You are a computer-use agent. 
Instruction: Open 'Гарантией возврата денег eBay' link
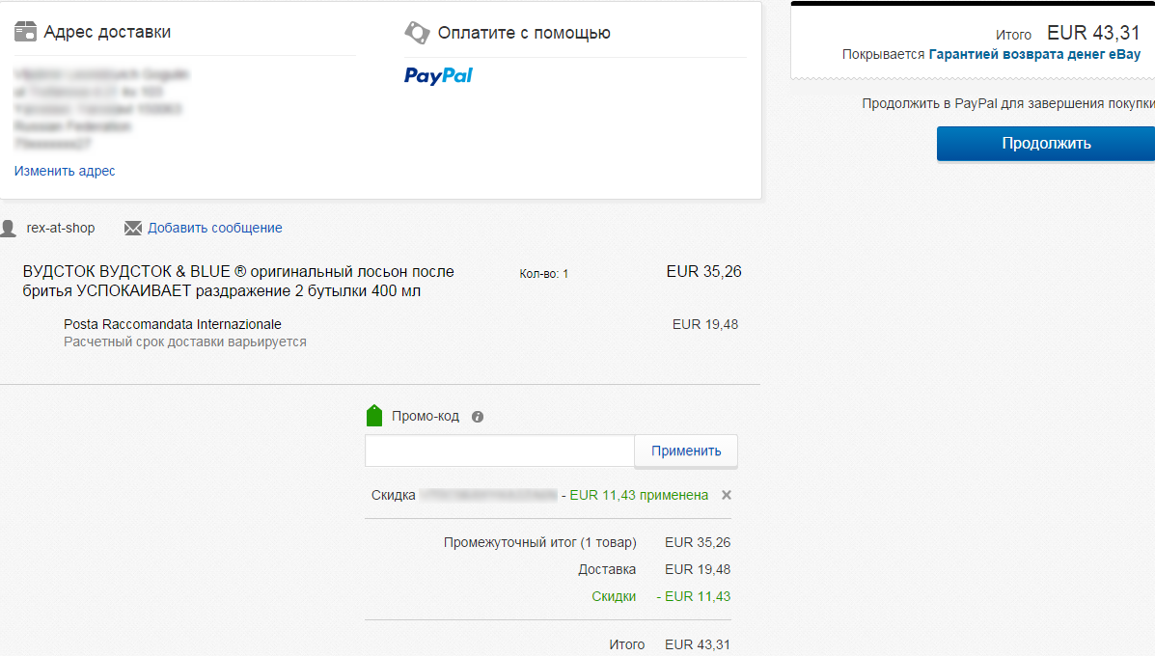pyautogui.click(x=1034, y=55)
